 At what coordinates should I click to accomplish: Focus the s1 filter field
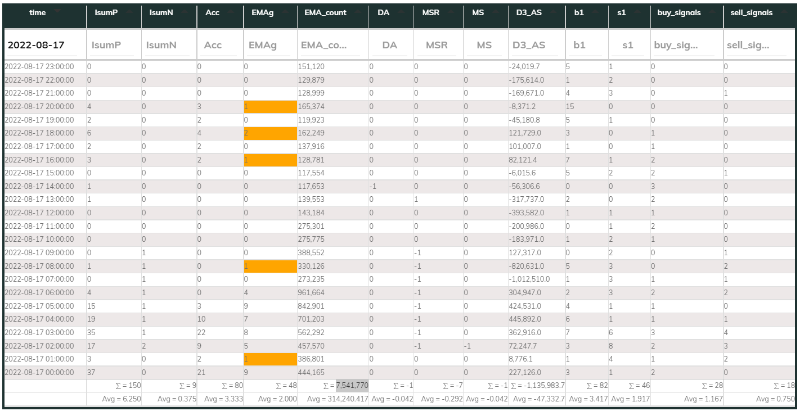coord(628,45)
